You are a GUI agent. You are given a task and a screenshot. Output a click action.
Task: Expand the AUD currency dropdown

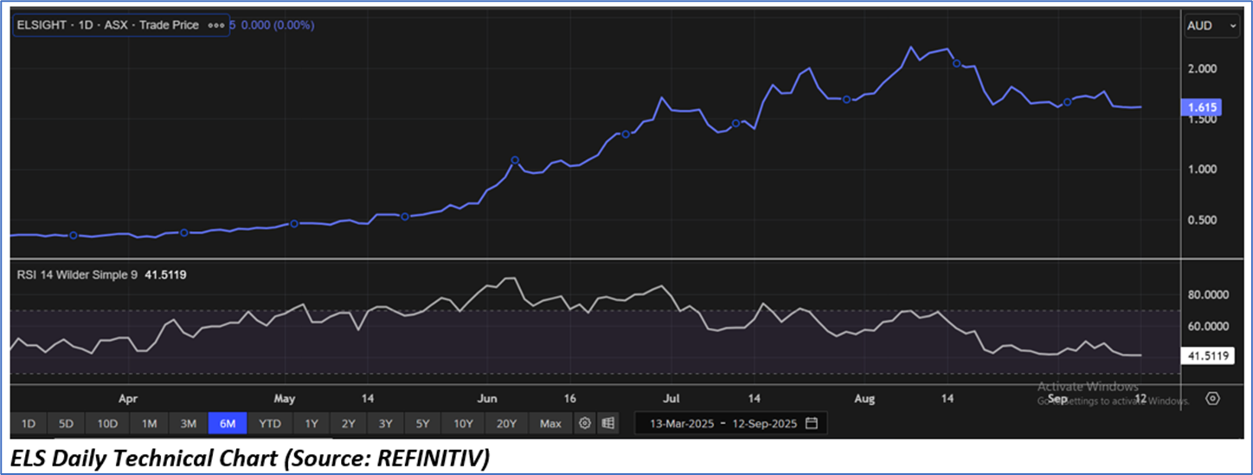(1211, 26)
